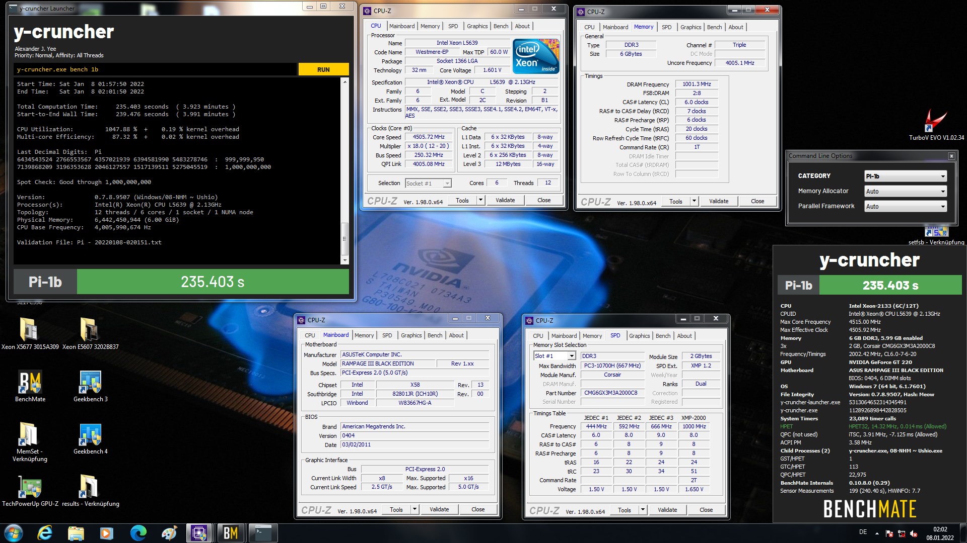Click the Intel Xeon inside logo
This screenshot has height=543, width=967.
click(x=536, y=56)
